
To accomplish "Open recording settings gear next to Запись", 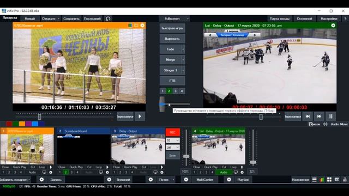I will point(41,180).
